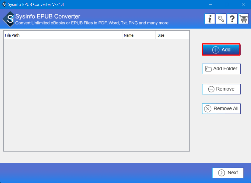Viewport: 251px width, 183px height.
Task: Click the Add Folder button
Action: [x=221, y=69]
